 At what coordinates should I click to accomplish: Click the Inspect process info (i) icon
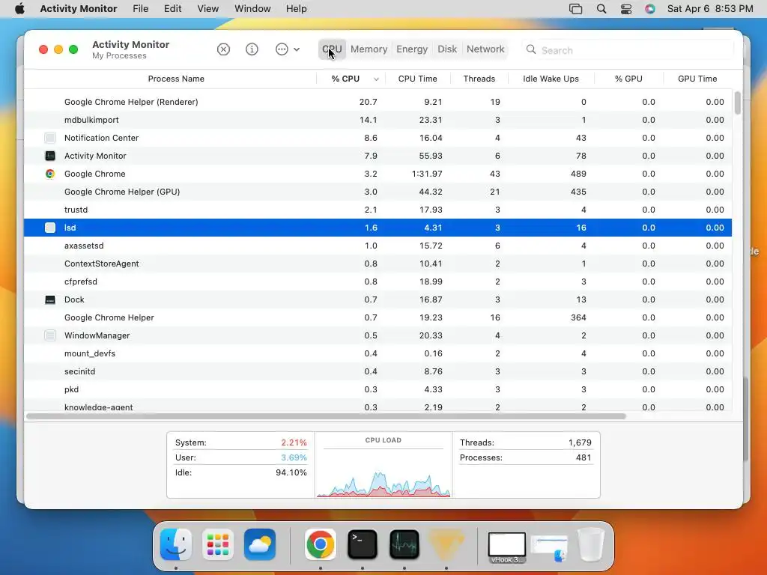tap(252, 49)
